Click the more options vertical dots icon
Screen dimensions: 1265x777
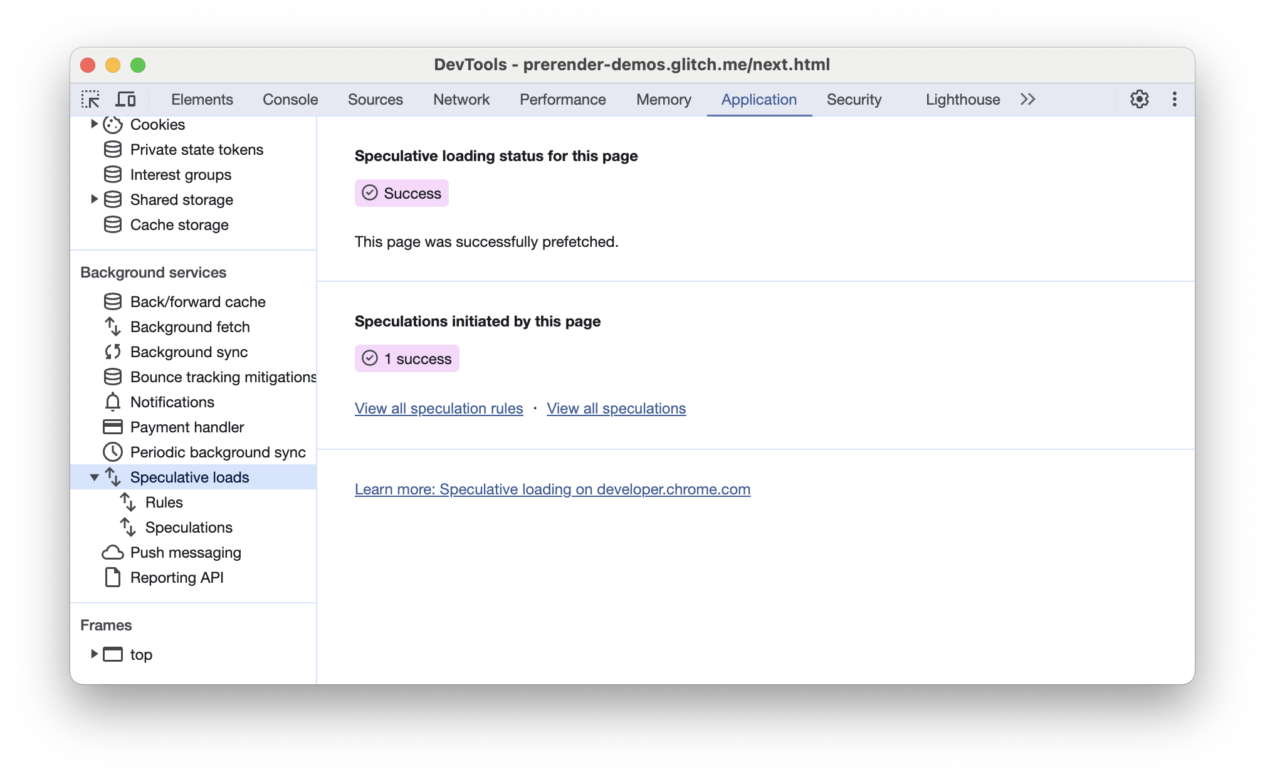(x=1173, y=100)
